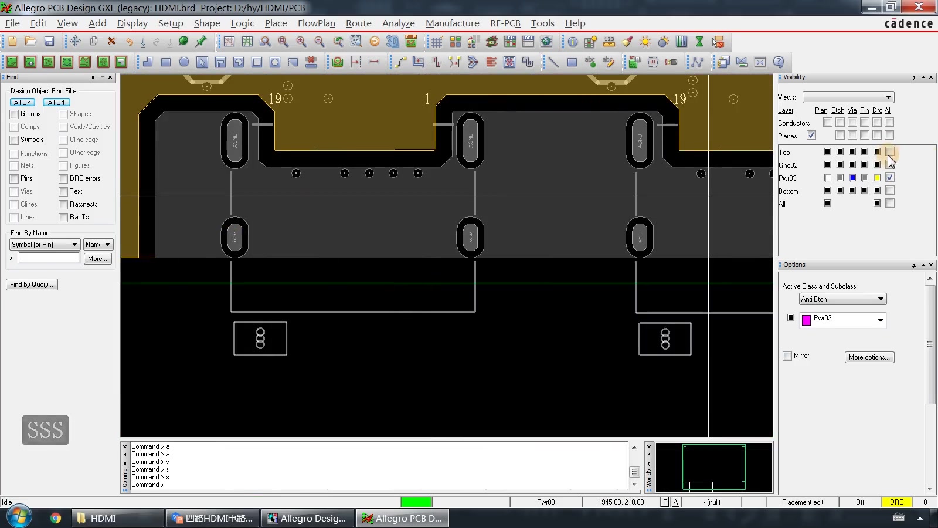This screenshot has width=938, height=528.
Task: Save the design with floppy icon
Action: [49, 42]
